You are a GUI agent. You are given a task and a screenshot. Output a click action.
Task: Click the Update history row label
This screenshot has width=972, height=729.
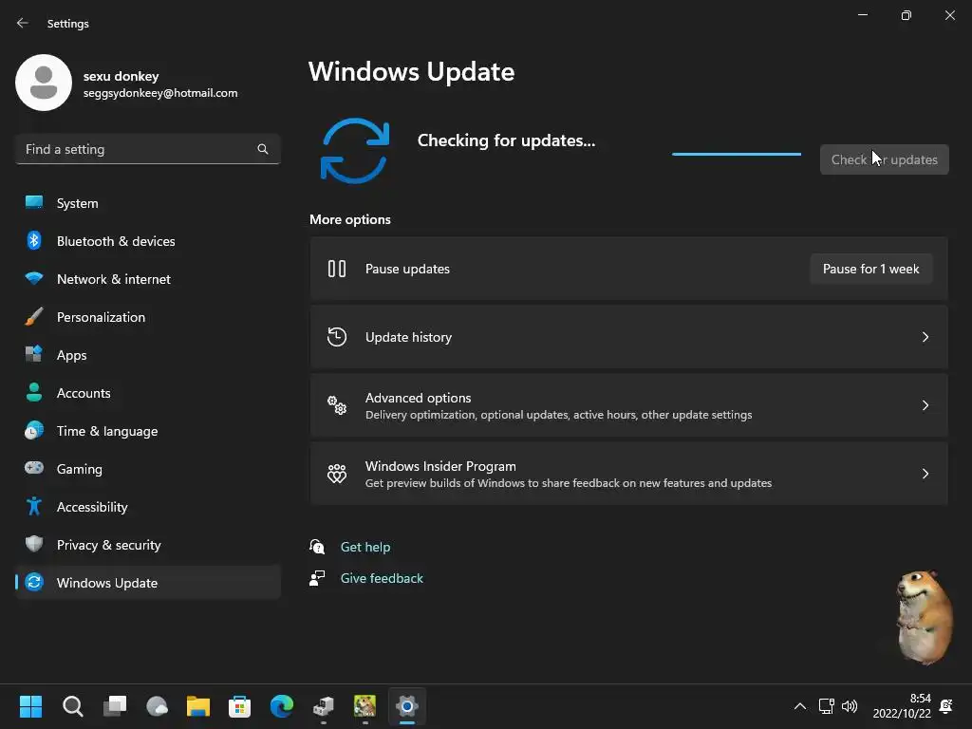point(408,337)
